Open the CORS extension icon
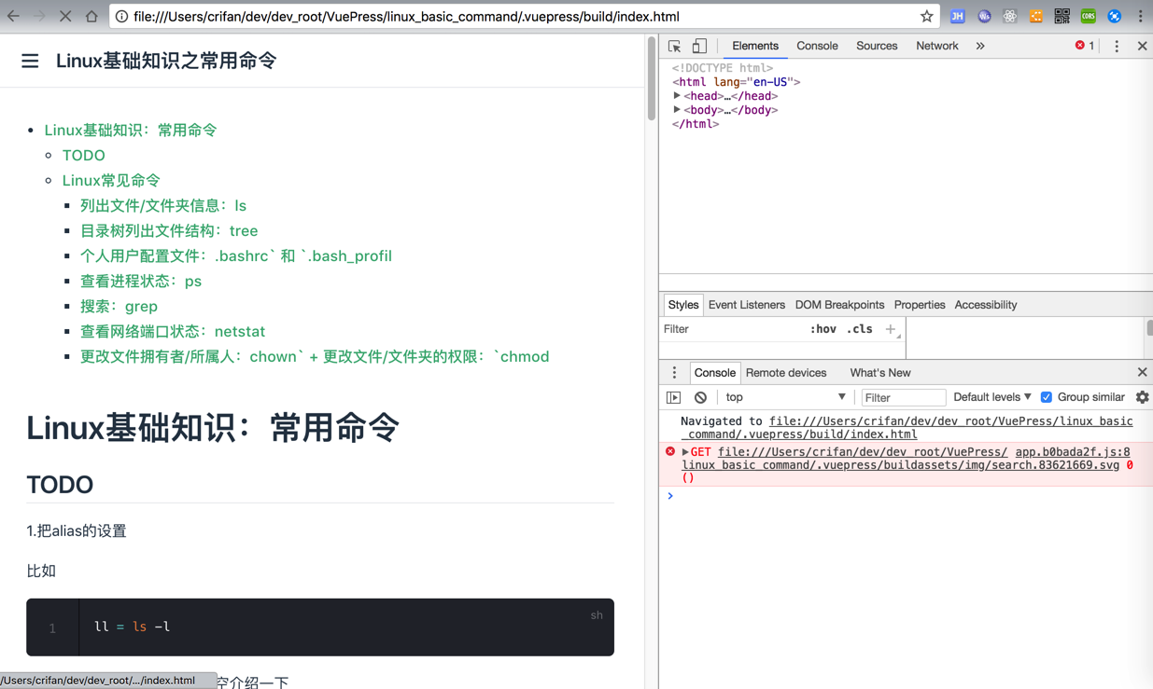1153x689 pixels. click(1088, 16)
